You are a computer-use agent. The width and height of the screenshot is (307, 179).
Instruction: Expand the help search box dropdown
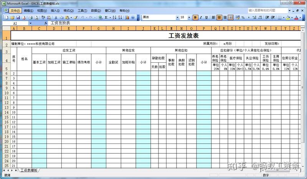289,10
